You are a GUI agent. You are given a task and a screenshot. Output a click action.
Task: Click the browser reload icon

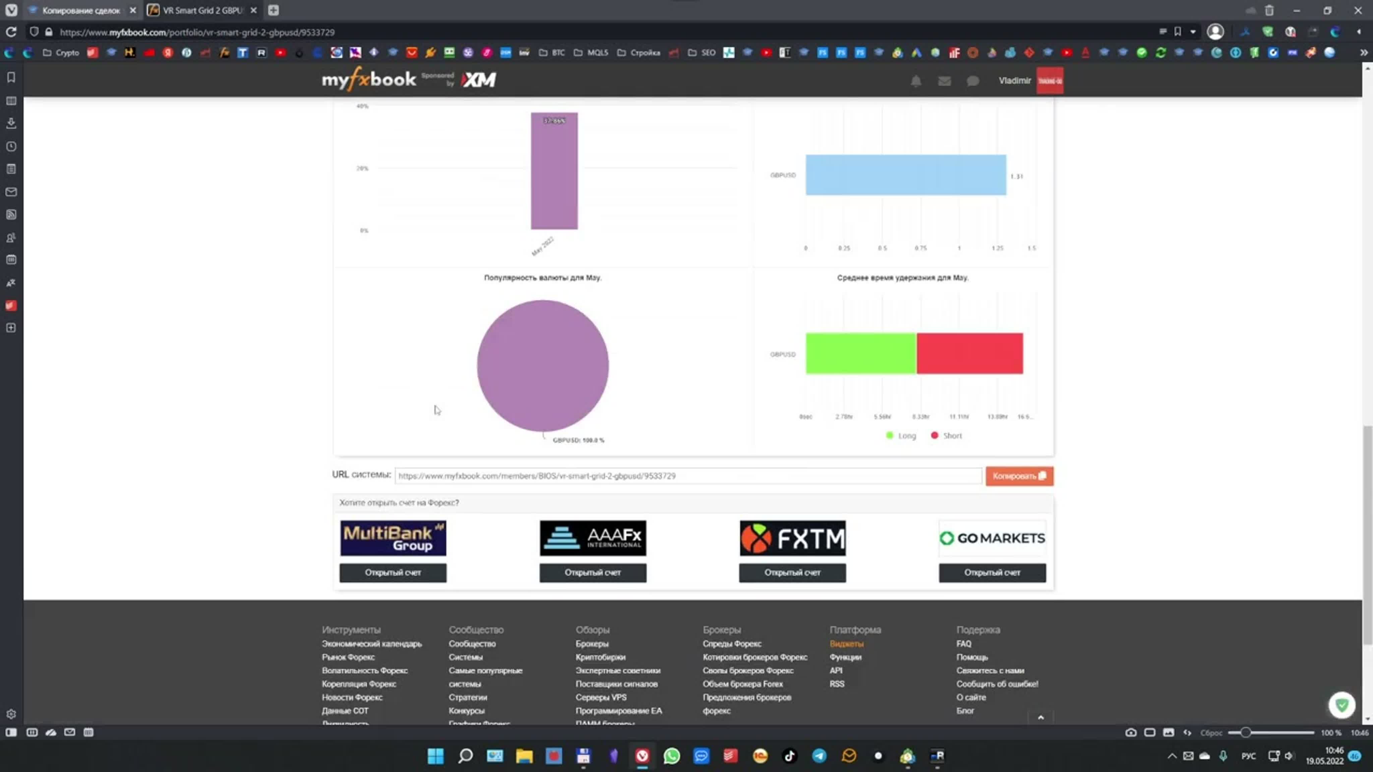point(11,32)
